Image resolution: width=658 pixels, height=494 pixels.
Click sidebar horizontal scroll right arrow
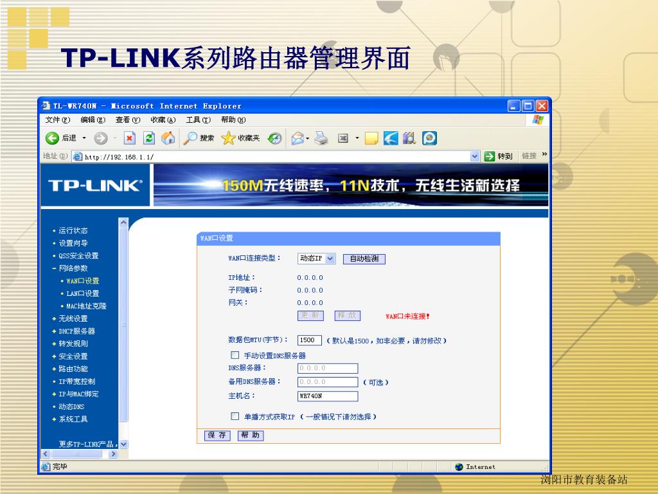[x=112, y=453]
